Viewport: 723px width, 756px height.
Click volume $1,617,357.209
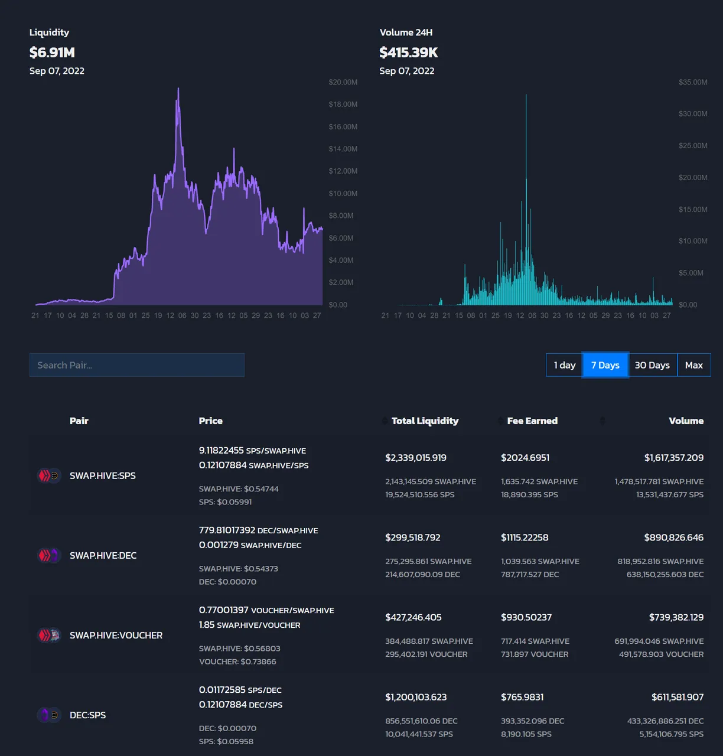point(674,458)
